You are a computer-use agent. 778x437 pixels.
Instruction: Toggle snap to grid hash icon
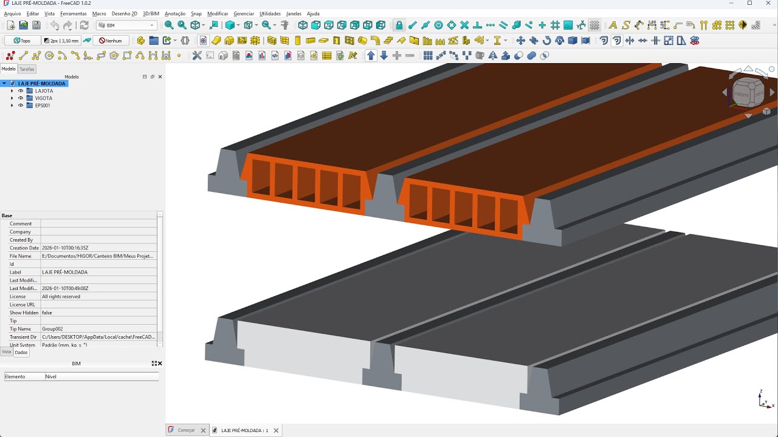tap(555, 25)
